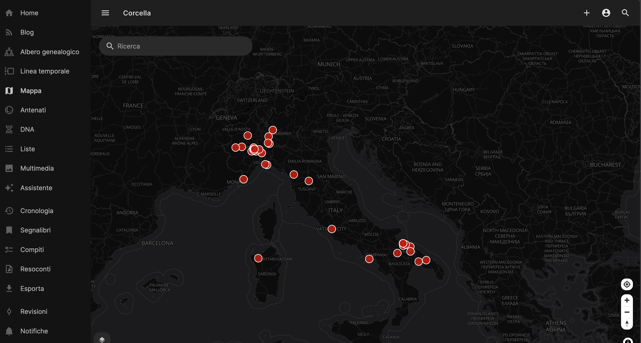Zoom in the map with plus button
The height and width of the screenshot is (343, 641).
click(627, 300)
